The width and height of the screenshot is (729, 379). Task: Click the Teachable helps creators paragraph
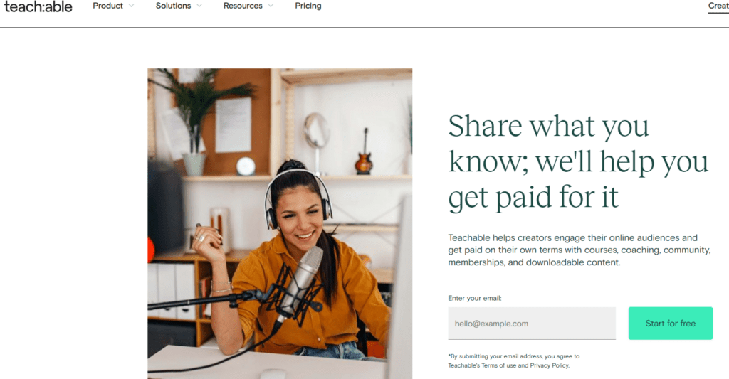(579, 250)
